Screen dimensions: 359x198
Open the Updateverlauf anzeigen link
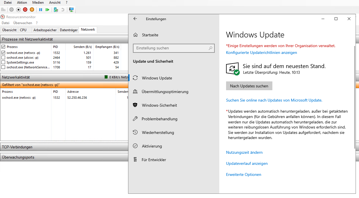coord(247,163)
